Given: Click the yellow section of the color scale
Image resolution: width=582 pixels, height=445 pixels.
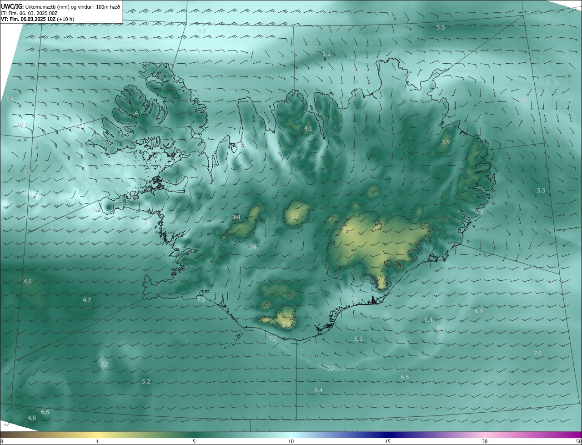Looking at the screenshot, I should point(97,435).
